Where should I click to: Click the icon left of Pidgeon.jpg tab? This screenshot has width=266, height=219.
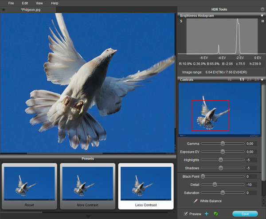coord(4,9)
